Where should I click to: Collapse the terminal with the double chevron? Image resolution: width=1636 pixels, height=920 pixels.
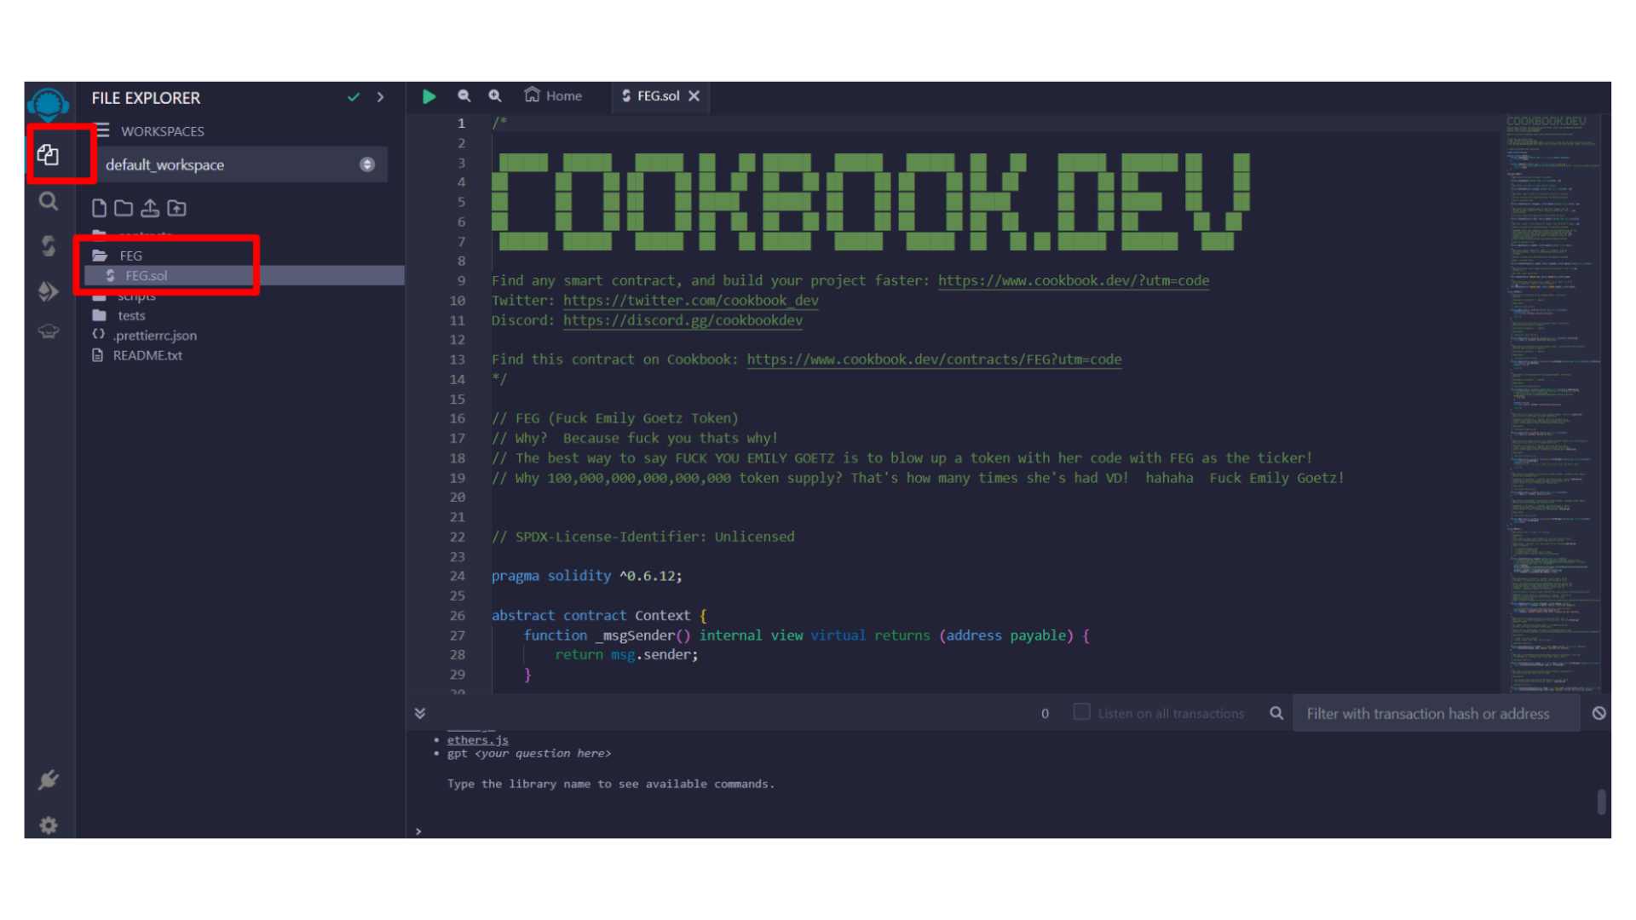click(420, 713)
